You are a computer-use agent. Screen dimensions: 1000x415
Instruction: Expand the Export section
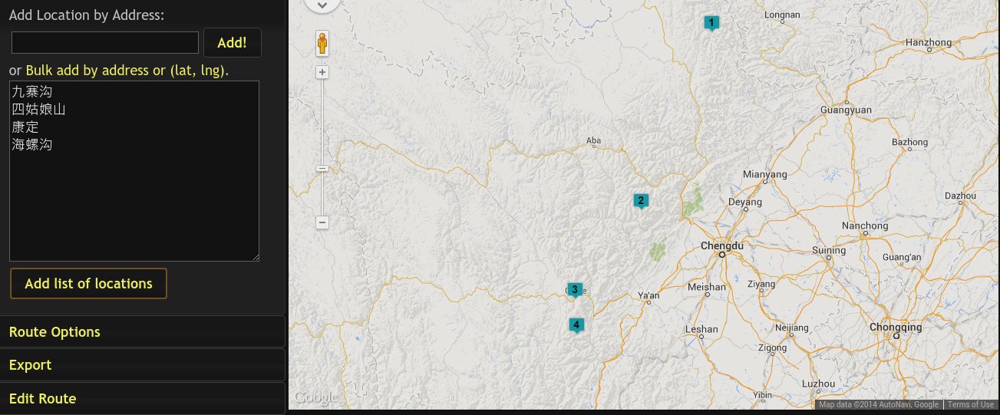[143, 365]
